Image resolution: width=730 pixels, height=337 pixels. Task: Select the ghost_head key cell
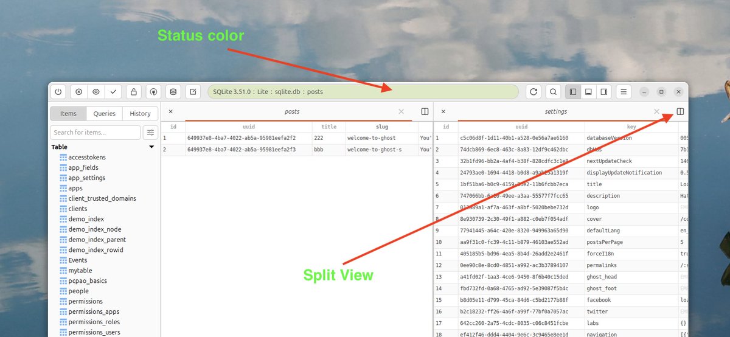pos(631,277)
